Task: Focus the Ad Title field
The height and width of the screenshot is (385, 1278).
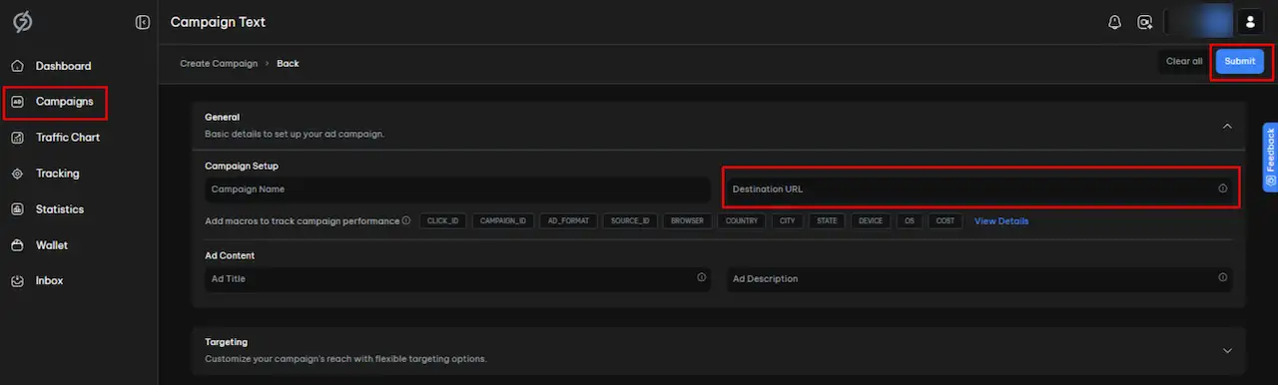Action: (457, 279)
